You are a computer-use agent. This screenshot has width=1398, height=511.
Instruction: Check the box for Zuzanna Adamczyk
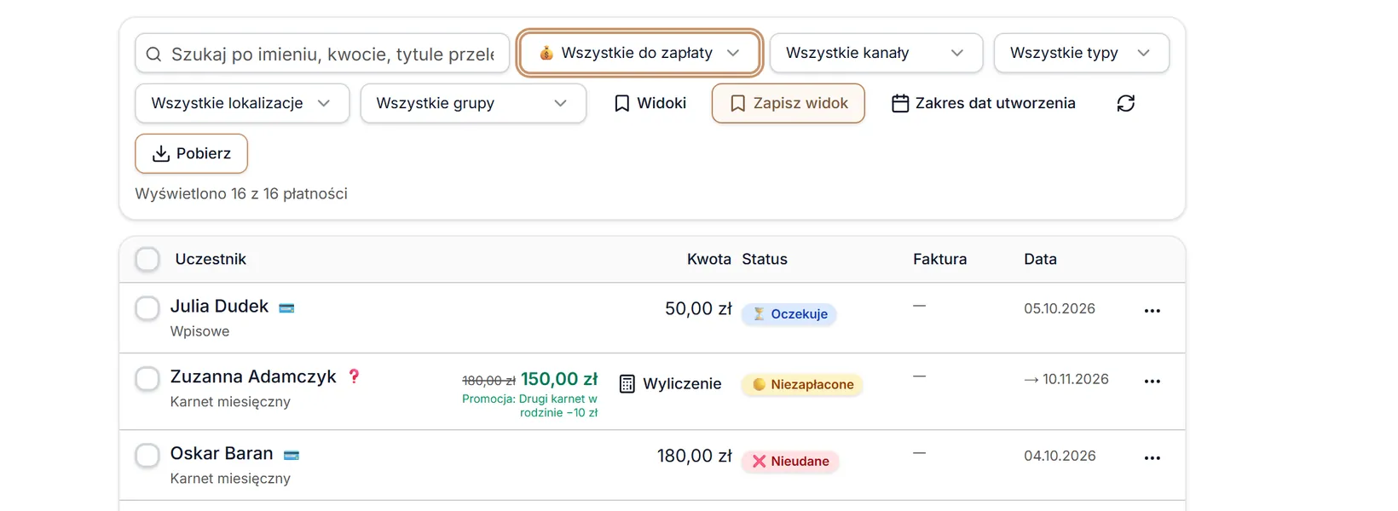tap(147, 379)
